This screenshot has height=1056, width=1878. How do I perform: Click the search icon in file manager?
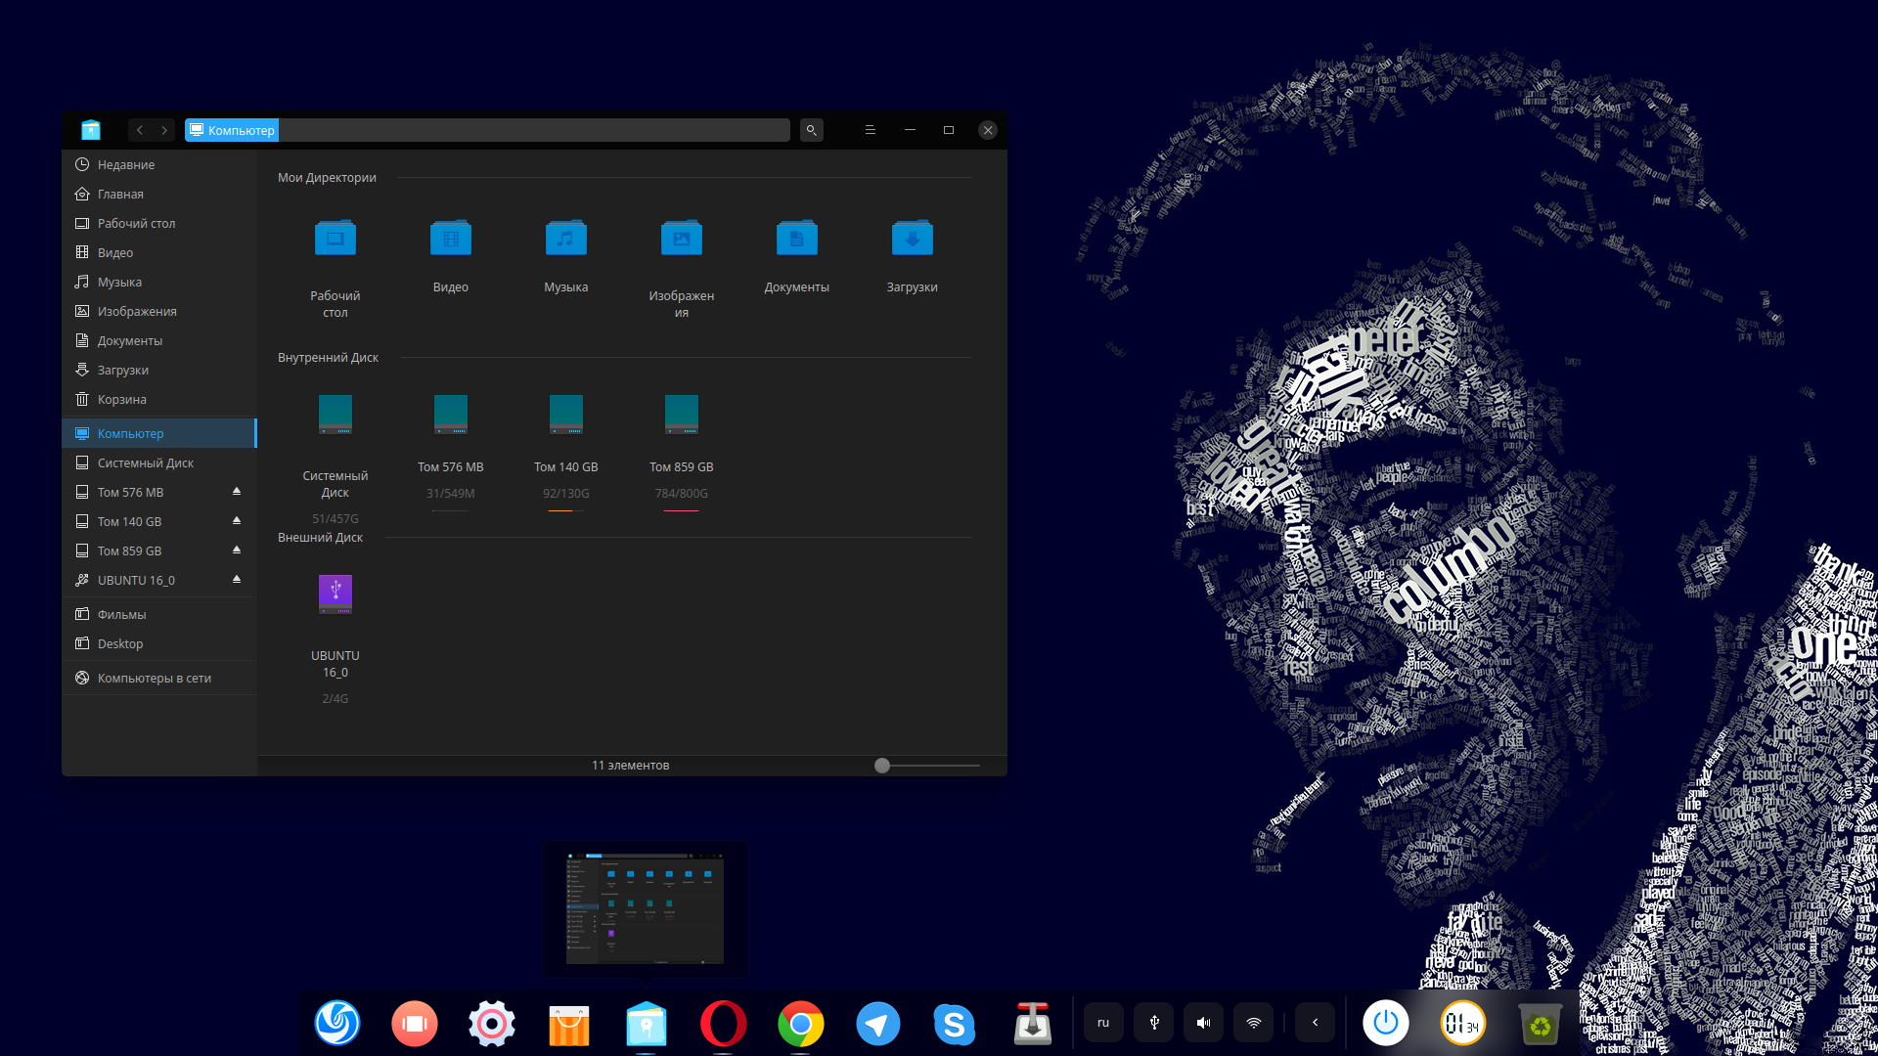[811, 130]
